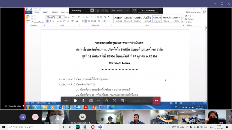Select content-only presenter layout icon
The image size is (232, 130).
[x=92, y=10]
